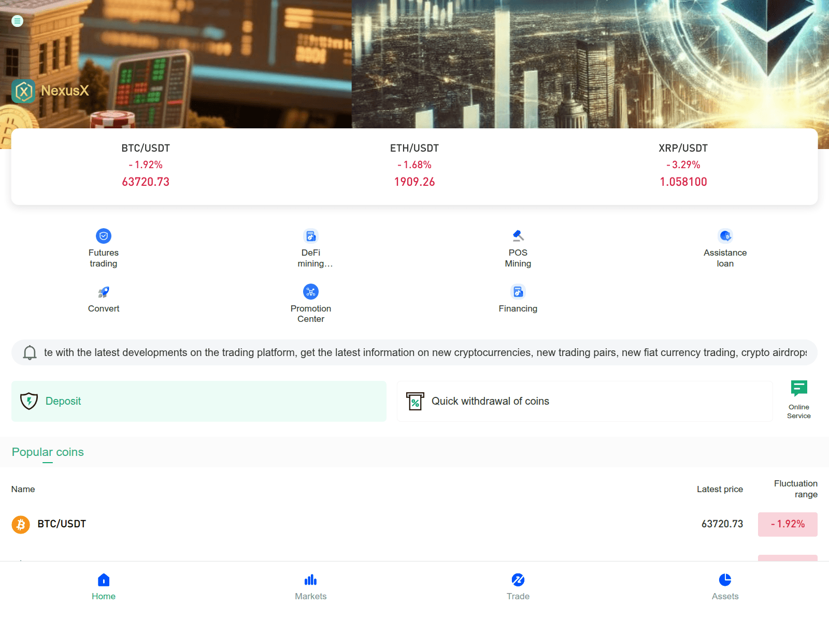The image size is (829, 621).
Task: Go to the Home tab
Action: pyautogui.click(x=104, y=587)
